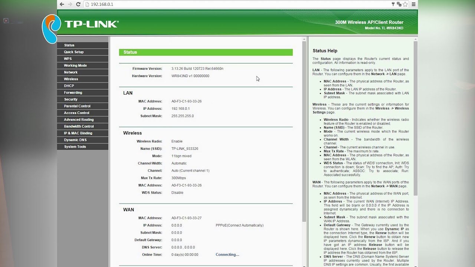Click the 11bgn mixed mode value
The width and height of the screenshot is (475, 267).
(x=181, y=156)
